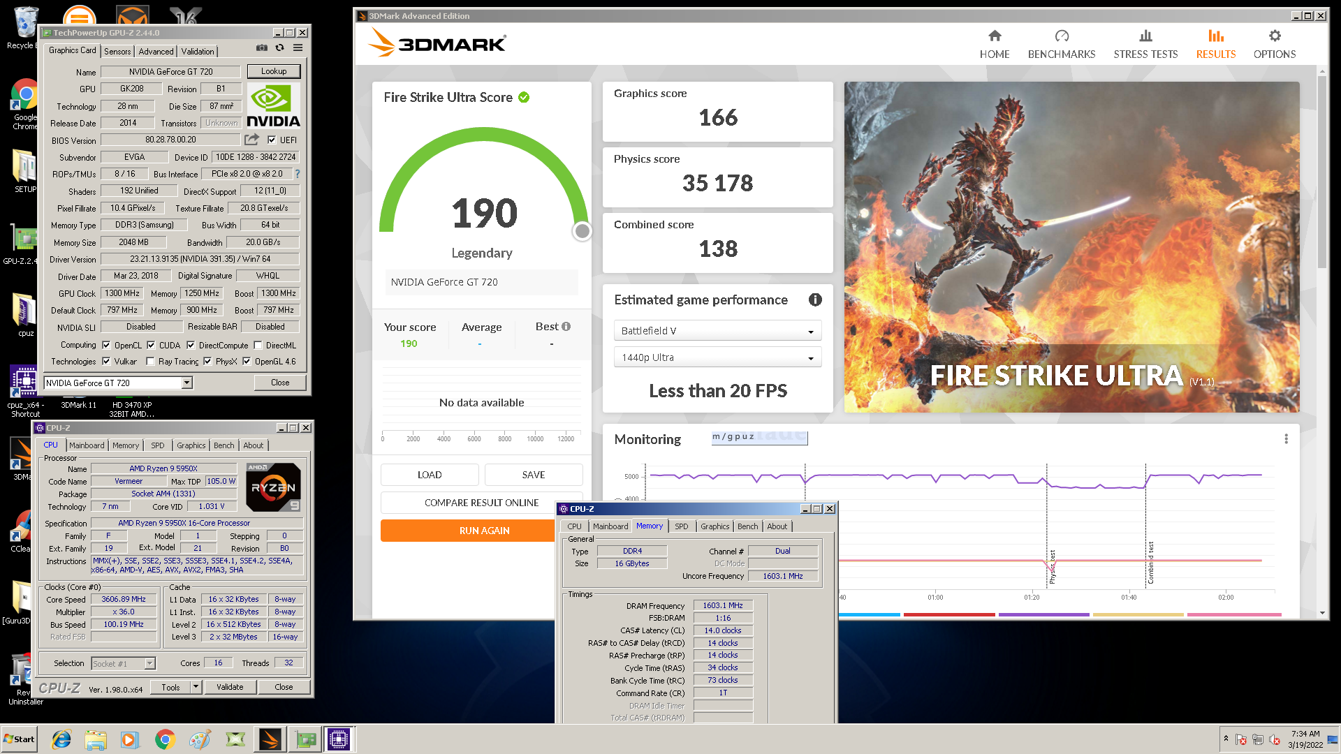Open Mainboard tab in left CPU-Z
The image size is (1341, 754).
point(87,445)
